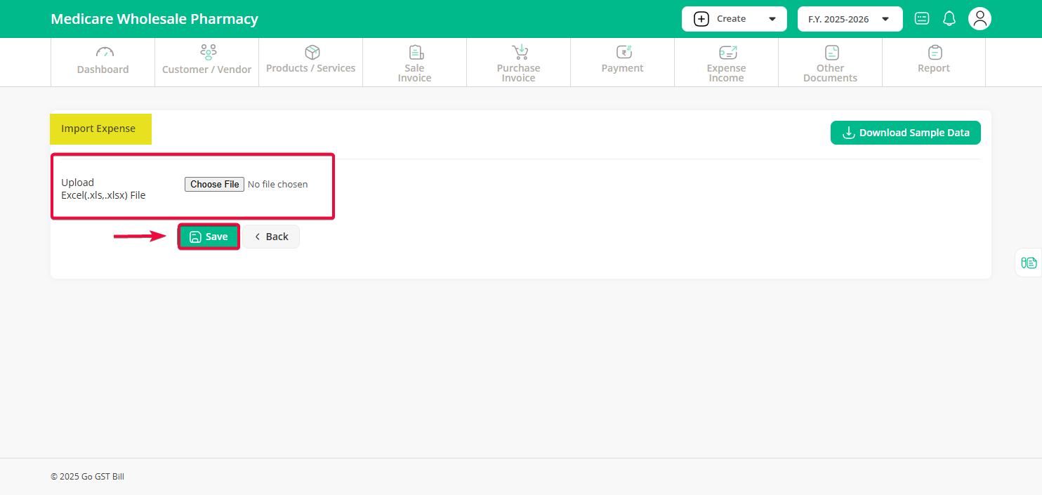Download Sample Data file
This screenshot has width=1042, height=495.
tap(905, 133)
